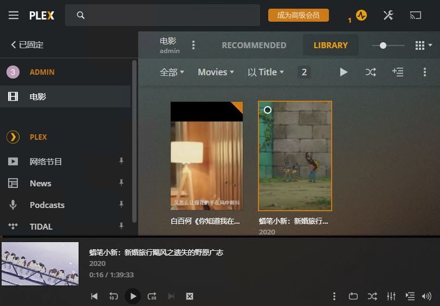Click the player volume speaker icon
The height and width of the screenshot is (306, 440).
click(x=427, y=296)
